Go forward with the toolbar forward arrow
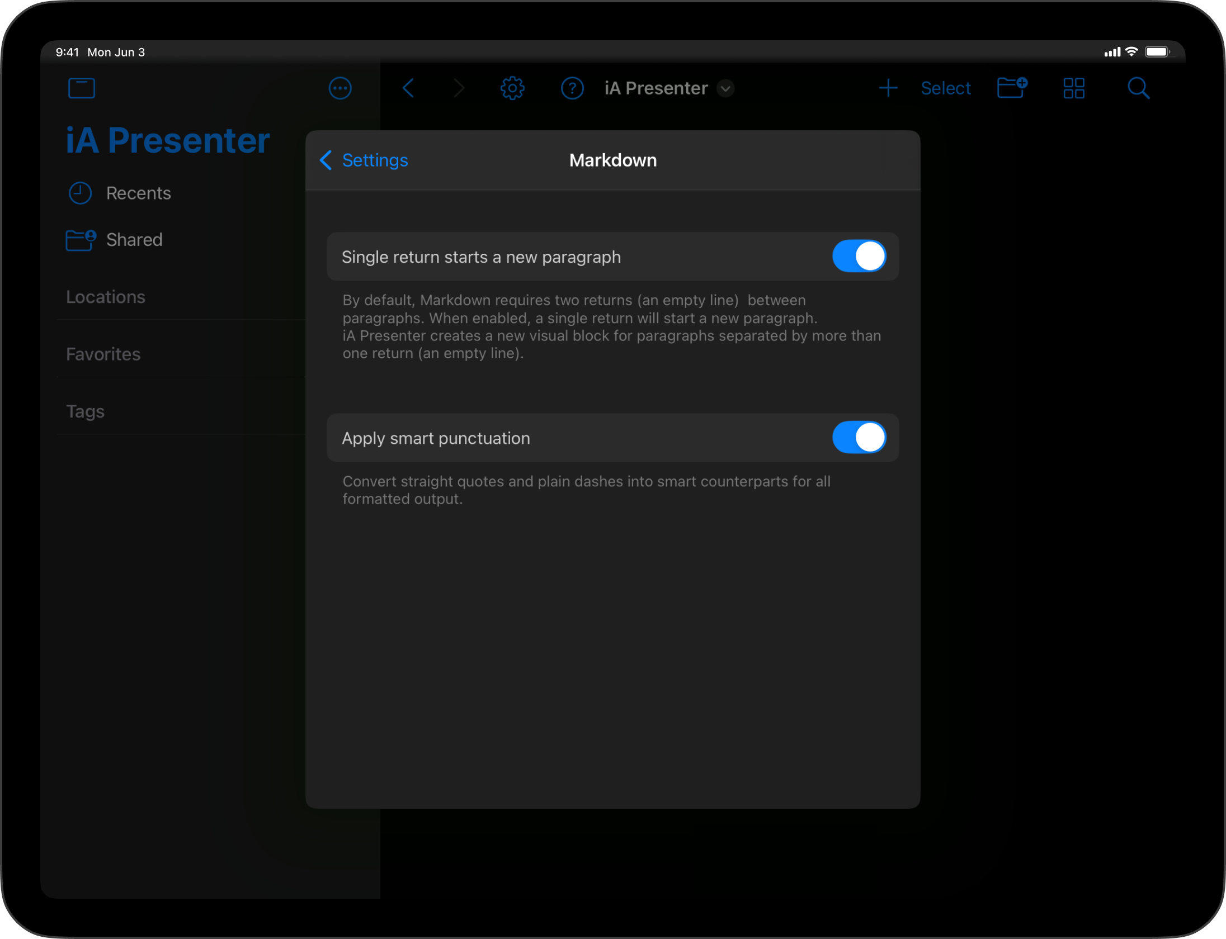 point(459,88)
